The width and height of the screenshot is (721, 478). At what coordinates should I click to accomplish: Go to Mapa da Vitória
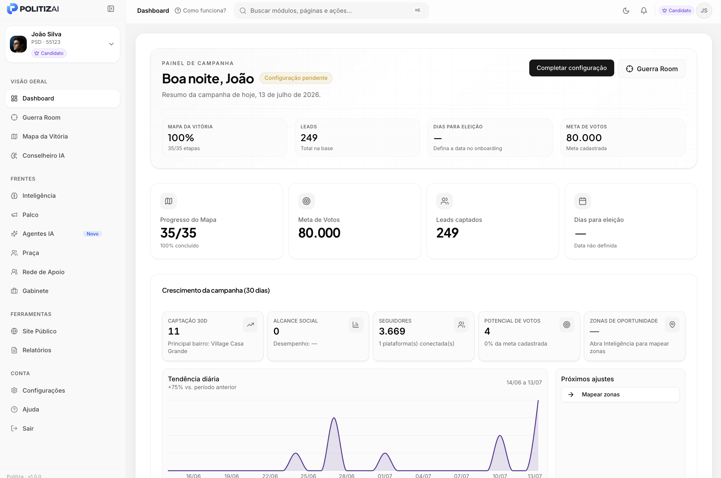(x=63, y=136)
